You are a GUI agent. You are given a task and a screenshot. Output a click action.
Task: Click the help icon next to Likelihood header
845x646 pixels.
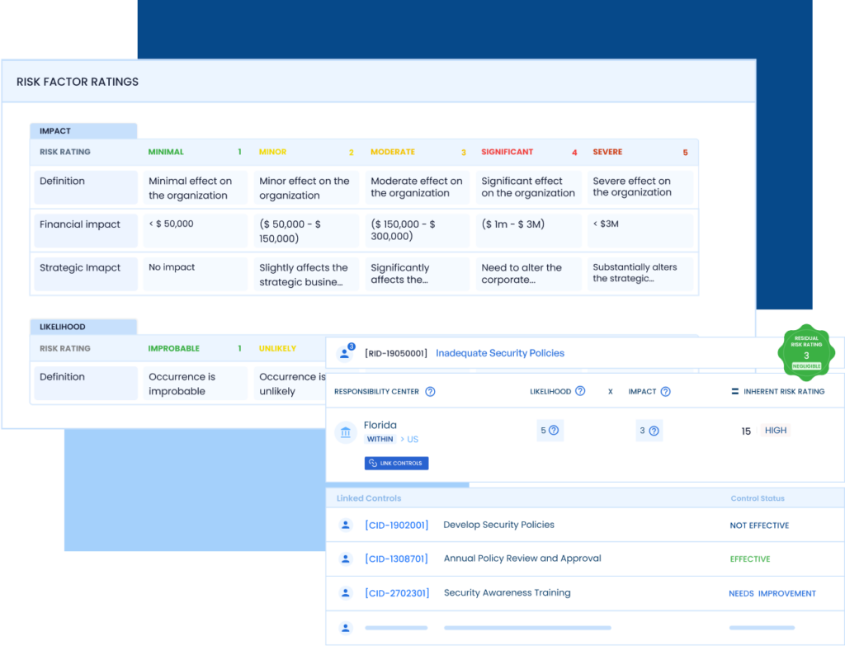click(580, 391)
